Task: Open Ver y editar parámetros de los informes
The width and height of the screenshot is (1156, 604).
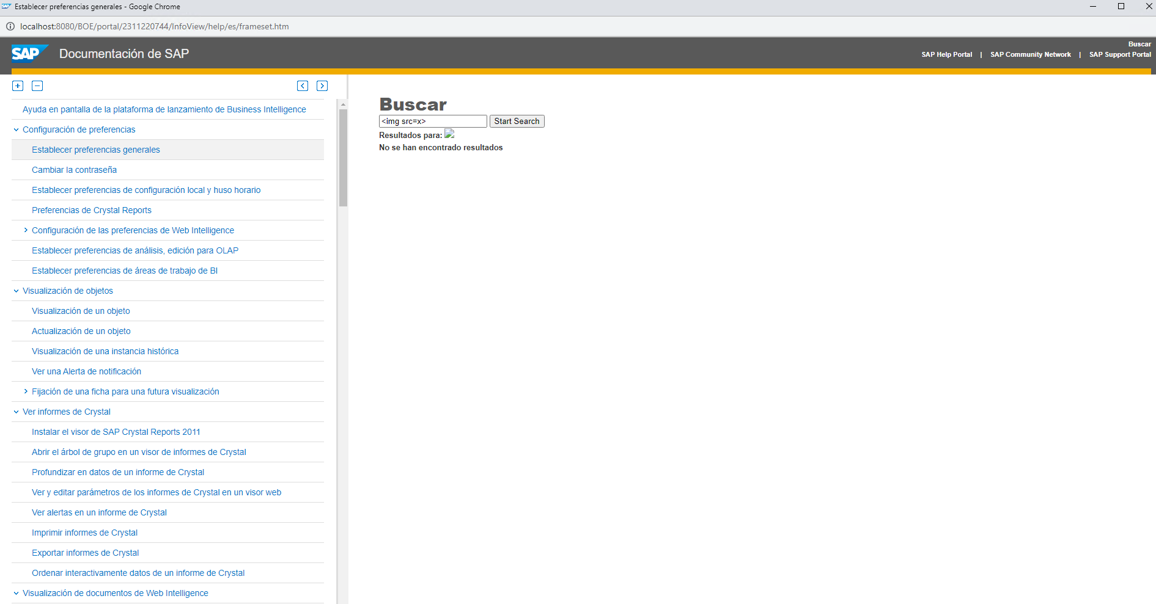Action: point(156,492)
